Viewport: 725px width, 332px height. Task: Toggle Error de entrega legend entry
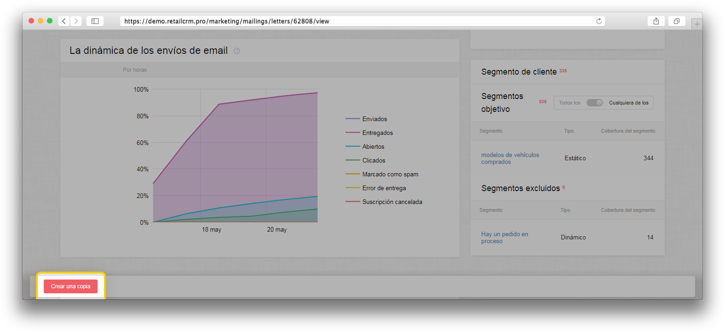pyautogui.click(x=376, y=188)
